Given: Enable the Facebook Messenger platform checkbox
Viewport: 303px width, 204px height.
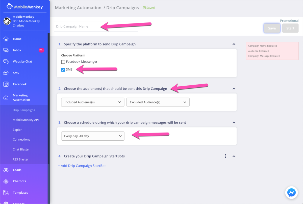Looking at the screenshot, I should click(x=63, y=62).
